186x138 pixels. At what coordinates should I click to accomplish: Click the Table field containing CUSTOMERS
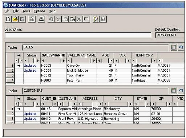click(x=96, y=91)
